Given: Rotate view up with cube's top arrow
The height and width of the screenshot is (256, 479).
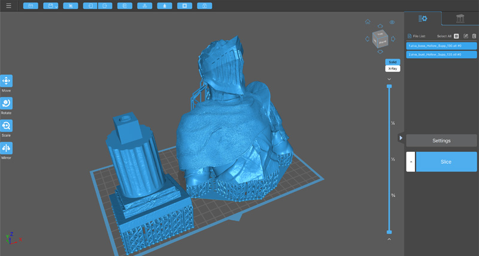Looking at the screenshot, I should [x=380, y=26].
